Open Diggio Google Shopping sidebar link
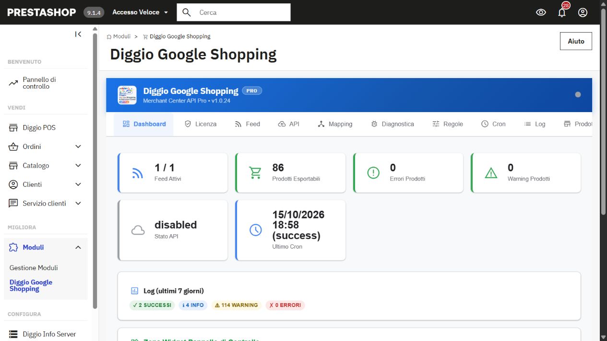The width and height of the screenshot is (607, 341). (31, 285)
